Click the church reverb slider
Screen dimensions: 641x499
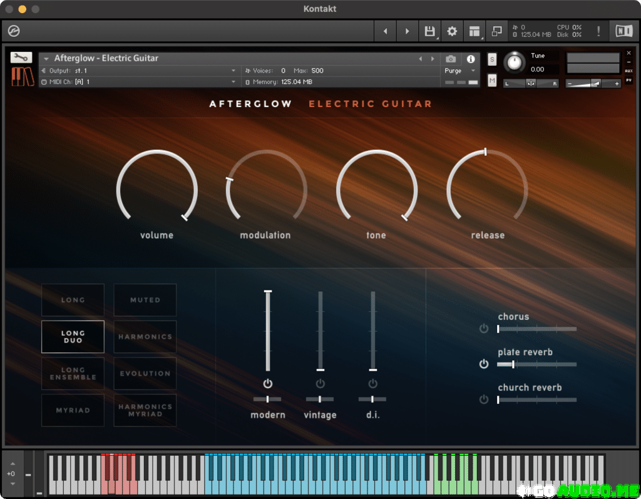coord(537,399)
